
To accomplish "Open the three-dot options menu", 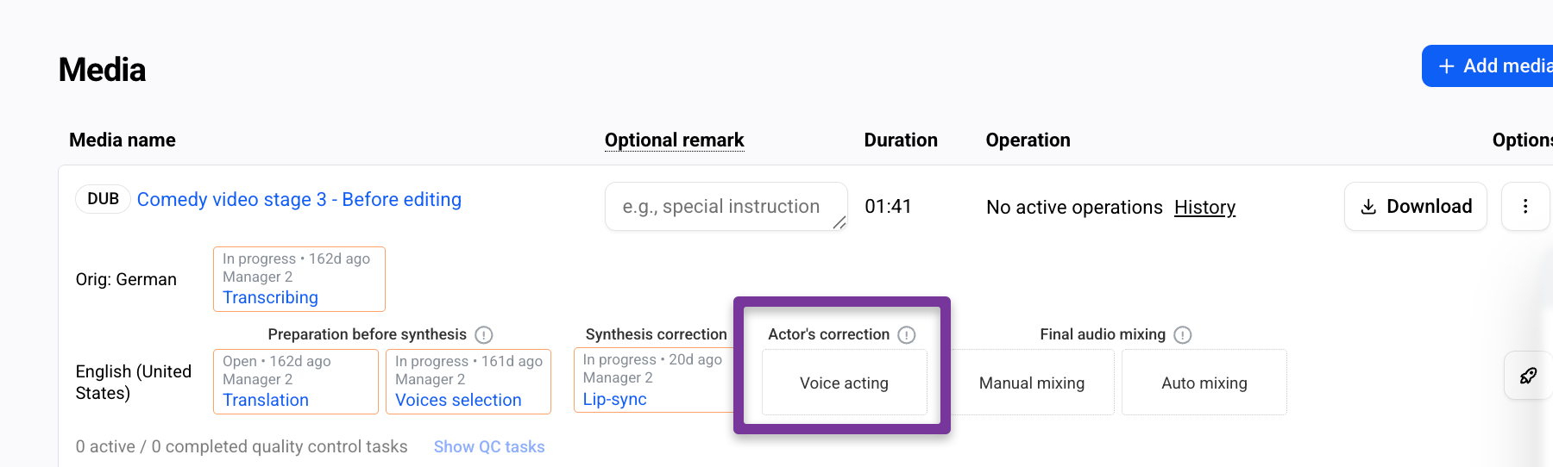I will pyautogui.click(x=1525, y=206).
